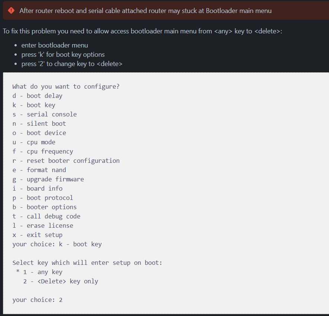
Task: Click the 'enter bootloader menu' bullet item
Action: pyautogui.click(x=55, y=45)
